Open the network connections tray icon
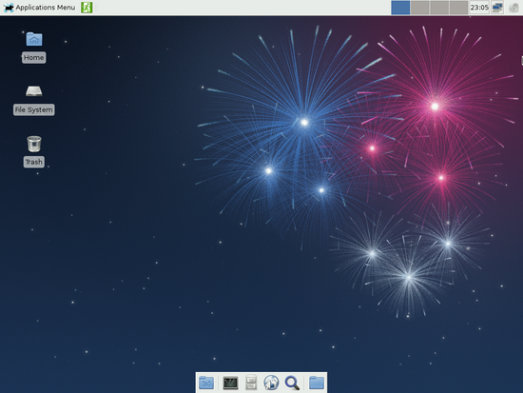523x393 pixels. pos(497,8)
